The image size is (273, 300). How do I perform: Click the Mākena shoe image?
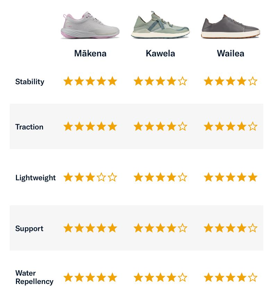pyautogui.click(x=90, y=25)
